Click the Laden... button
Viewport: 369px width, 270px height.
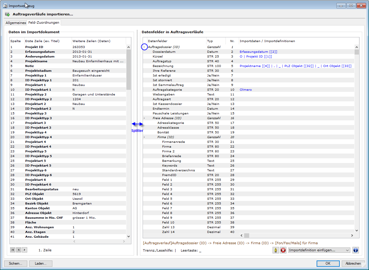click(x=41, y=263)
